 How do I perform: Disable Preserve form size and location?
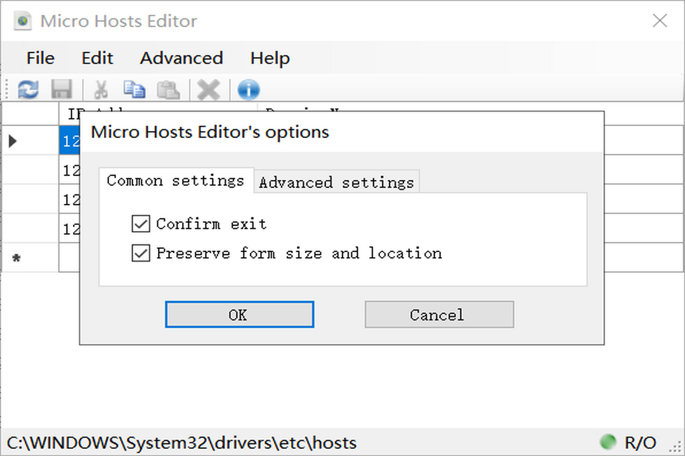[140, 253]
